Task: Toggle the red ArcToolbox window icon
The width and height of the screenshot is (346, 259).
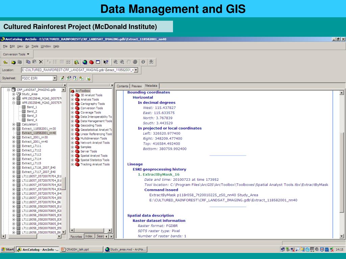Action: point(91,62)
